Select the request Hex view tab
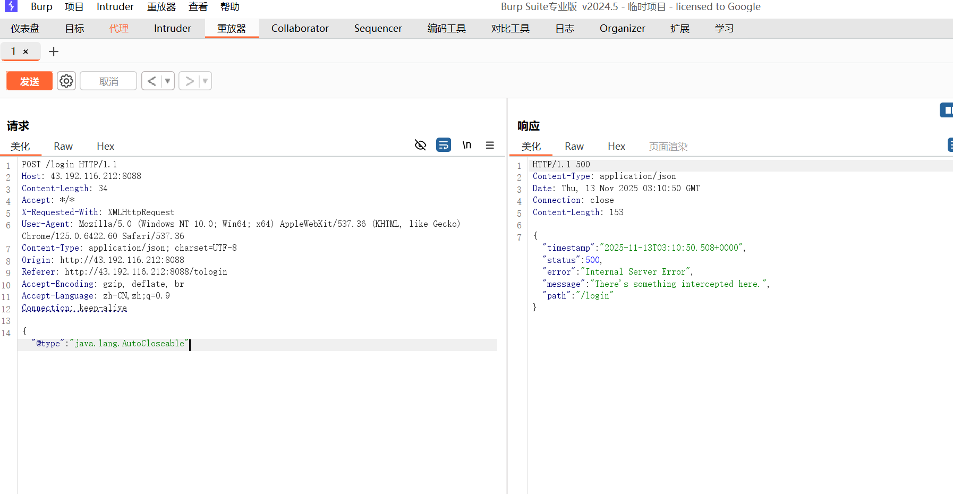The image size is (953, 494). (105, 146)
